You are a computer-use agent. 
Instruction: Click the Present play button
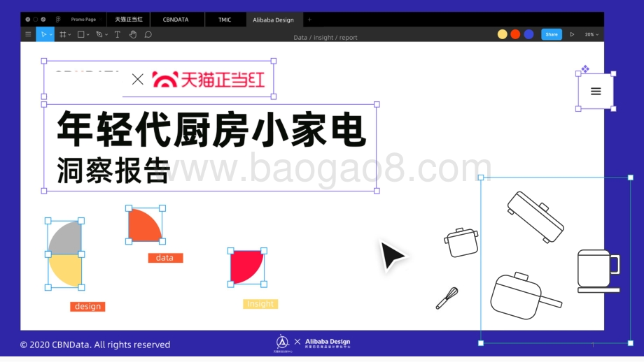572,34
